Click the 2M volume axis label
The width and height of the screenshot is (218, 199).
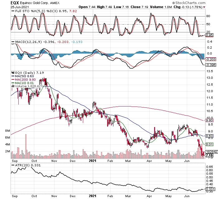(7, 151)
